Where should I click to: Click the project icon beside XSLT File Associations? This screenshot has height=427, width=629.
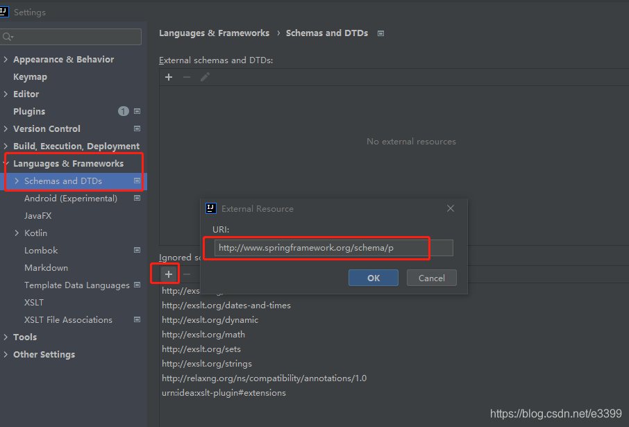tap(137, 319)
